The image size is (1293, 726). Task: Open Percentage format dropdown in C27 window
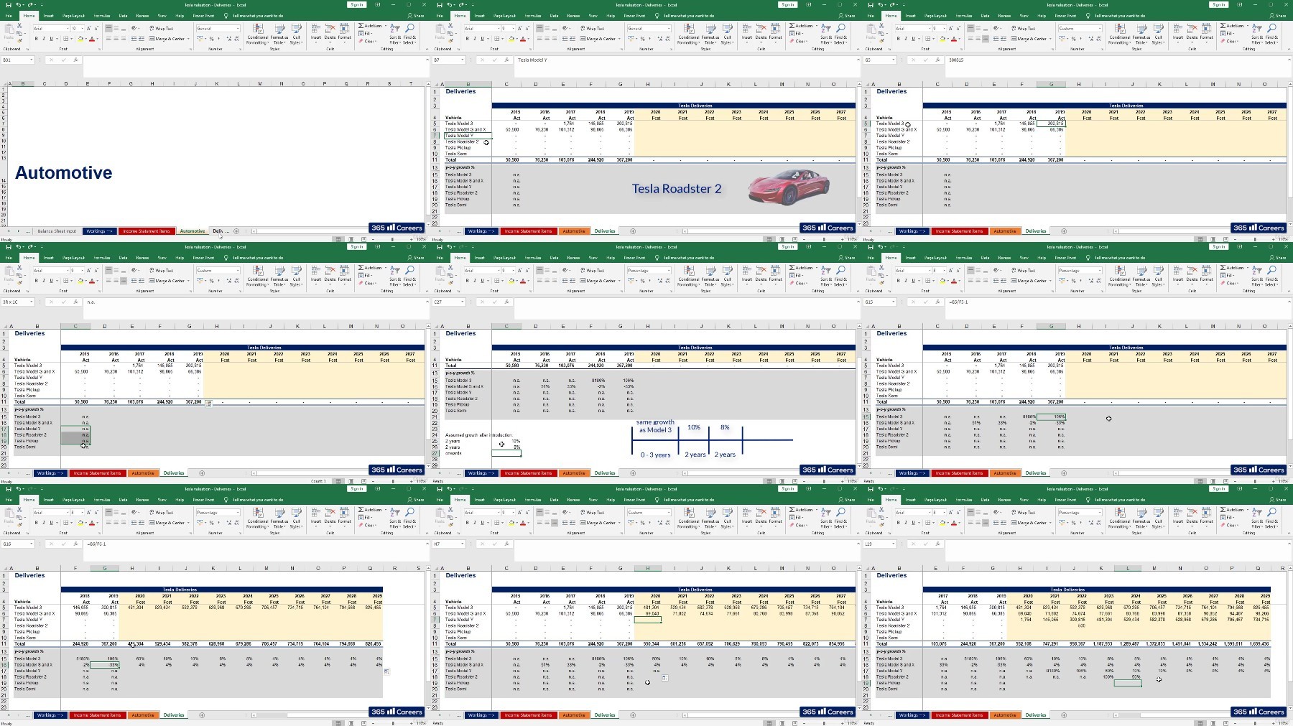coord(669,271)
